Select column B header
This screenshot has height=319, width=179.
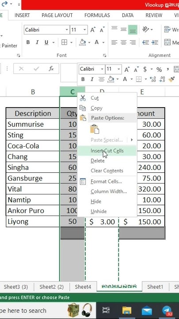pyautogui.click(x=33, y=92)
